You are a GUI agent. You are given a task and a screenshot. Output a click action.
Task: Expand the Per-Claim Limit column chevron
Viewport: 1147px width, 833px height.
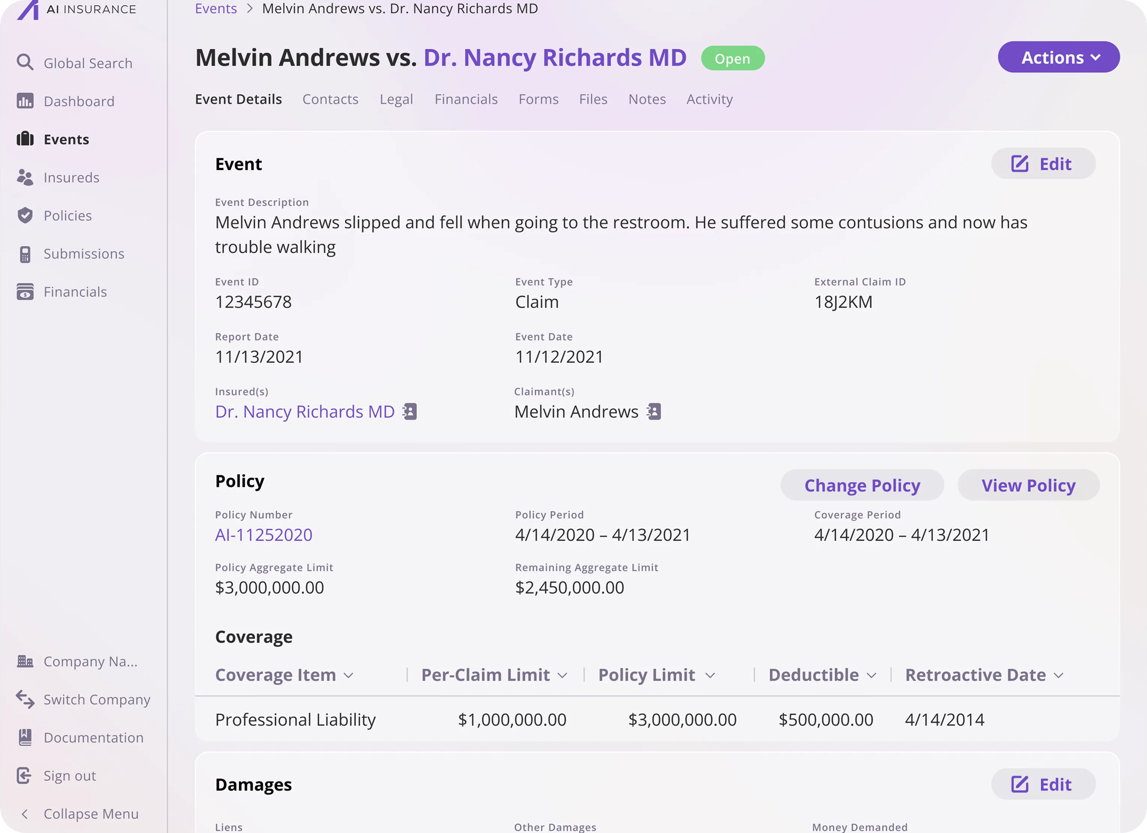[562, 675]
